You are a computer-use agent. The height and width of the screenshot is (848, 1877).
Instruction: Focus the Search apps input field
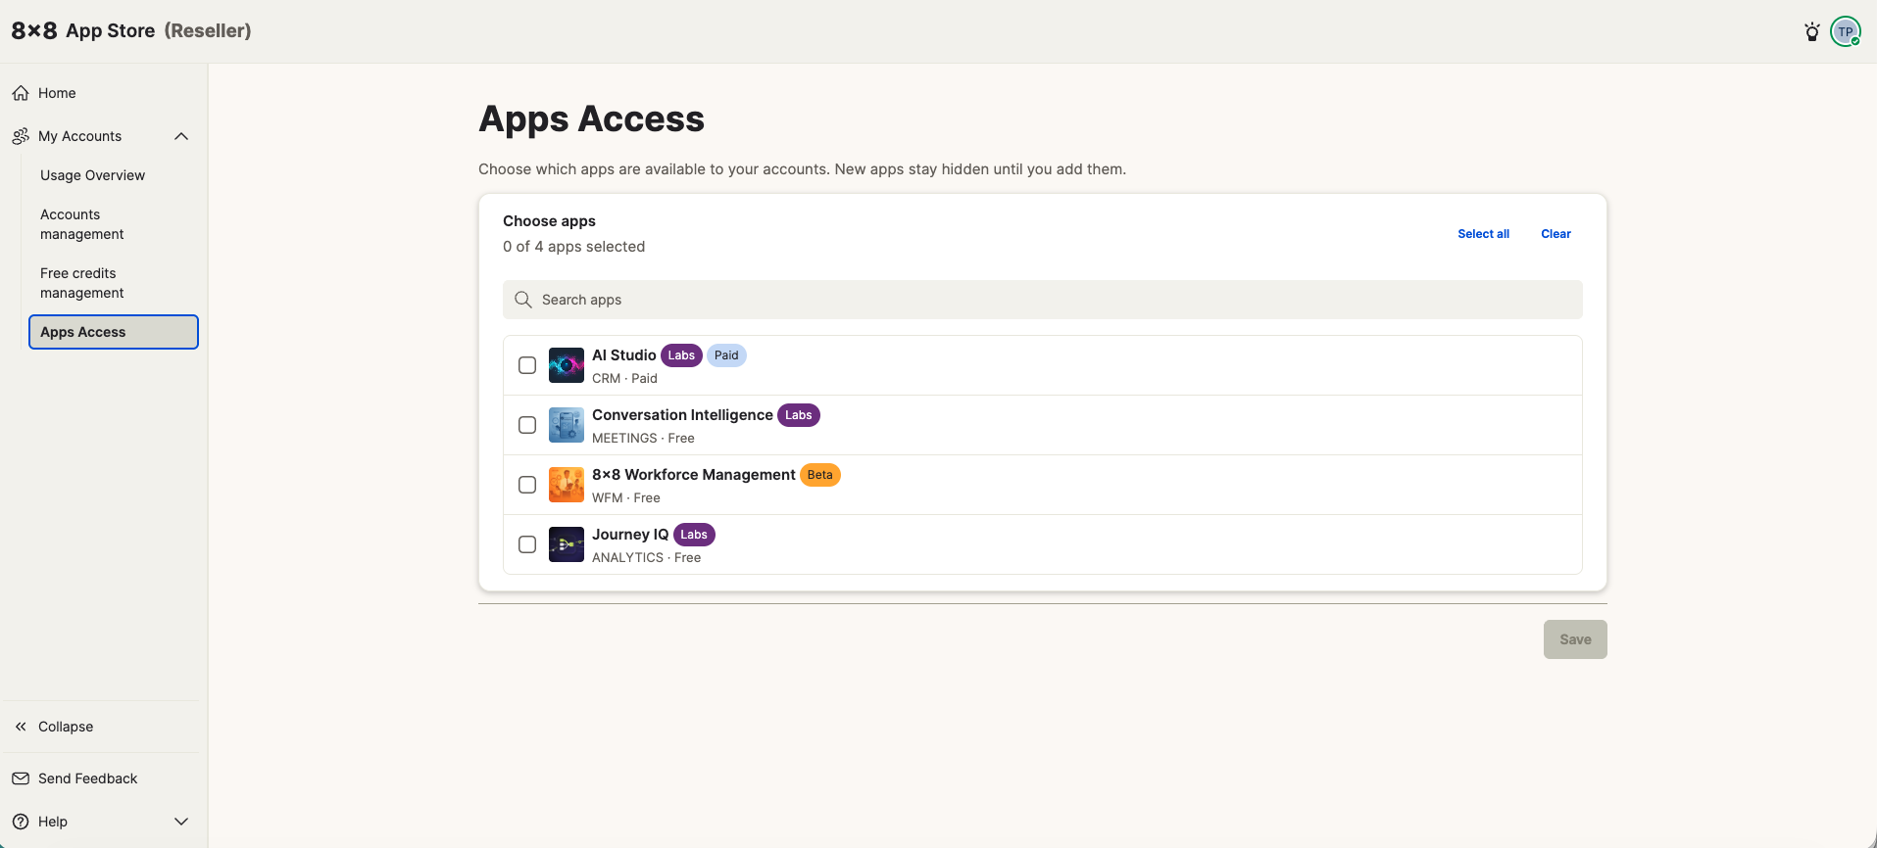pyautogui.click(x=1043, y=300)
